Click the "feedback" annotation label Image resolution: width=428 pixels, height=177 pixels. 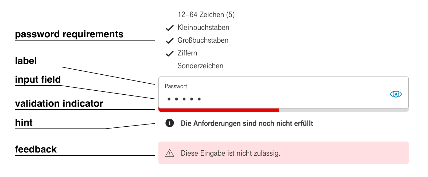[x=36, y=149]
